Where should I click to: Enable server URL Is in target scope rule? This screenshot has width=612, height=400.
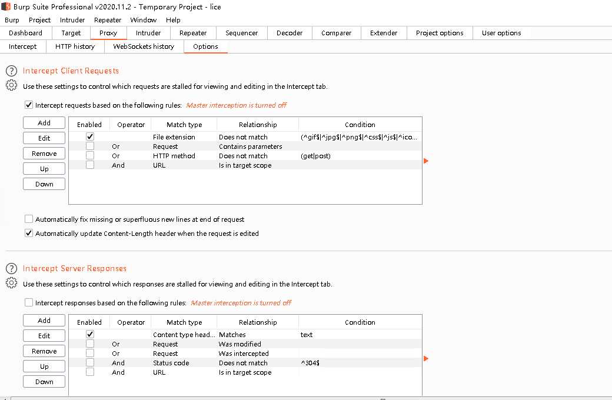(90, 372)
